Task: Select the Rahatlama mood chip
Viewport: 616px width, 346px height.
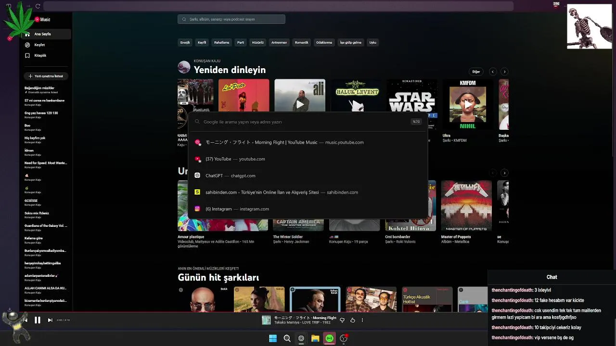Action: 221,42
